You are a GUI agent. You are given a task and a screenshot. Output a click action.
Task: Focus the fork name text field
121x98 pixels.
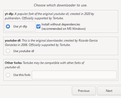click(74, 75)
